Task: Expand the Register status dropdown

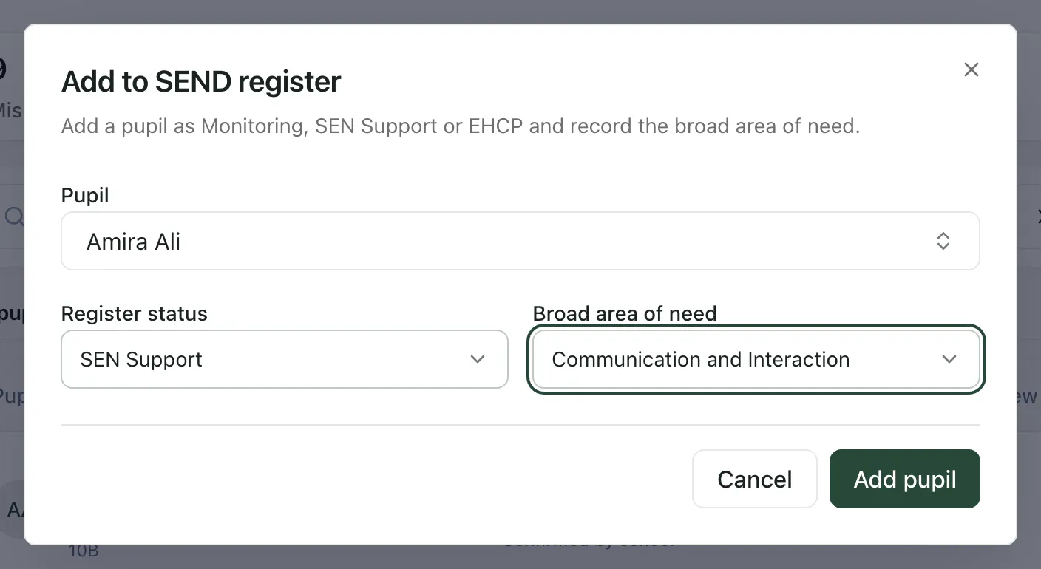Action: click(285, 359)
